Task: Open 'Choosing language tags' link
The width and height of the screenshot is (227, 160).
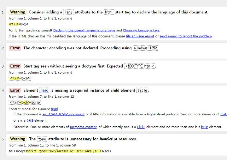Action: click(x=141, y=30)
